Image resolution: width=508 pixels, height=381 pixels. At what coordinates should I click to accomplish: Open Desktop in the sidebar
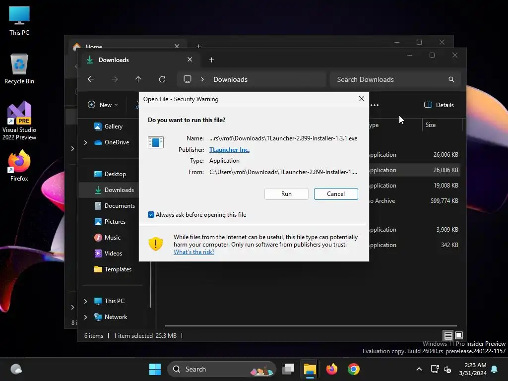coord(110,174)
